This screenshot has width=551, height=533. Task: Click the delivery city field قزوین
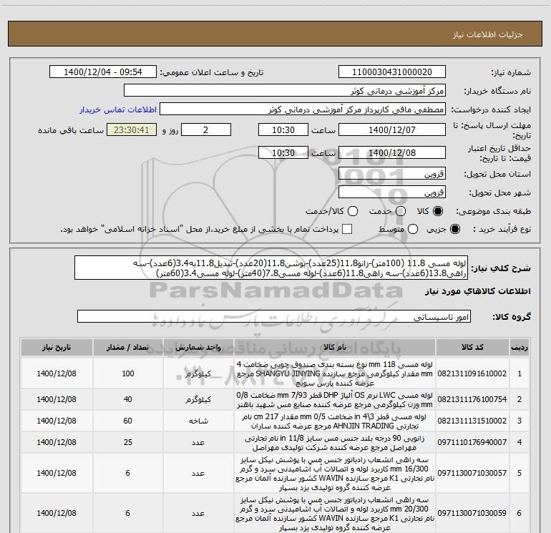pyautogui.click(x=392, y=192)
